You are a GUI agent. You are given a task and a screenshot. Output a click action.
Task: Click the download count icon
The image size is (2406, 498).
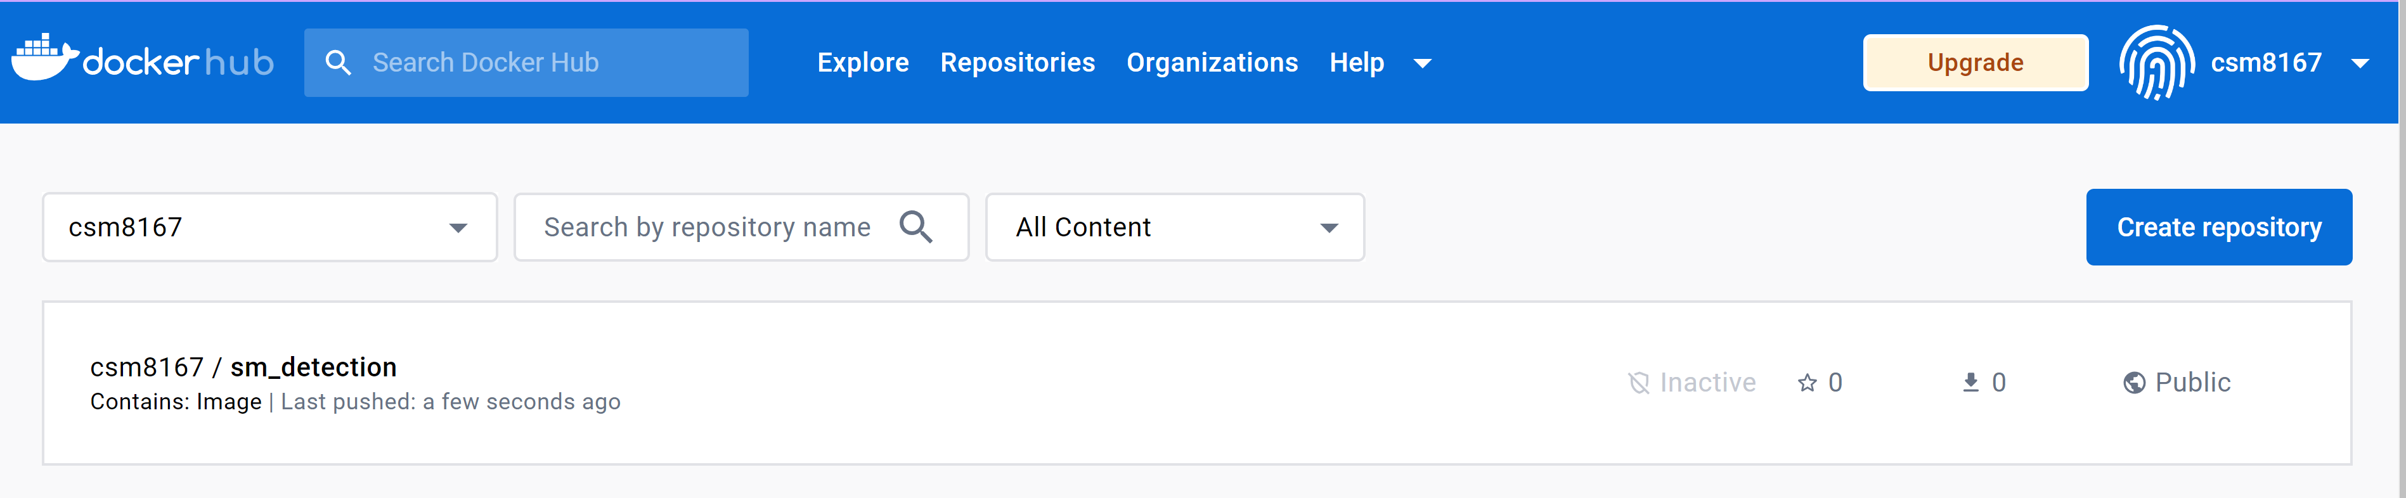tap(1970, 382)
